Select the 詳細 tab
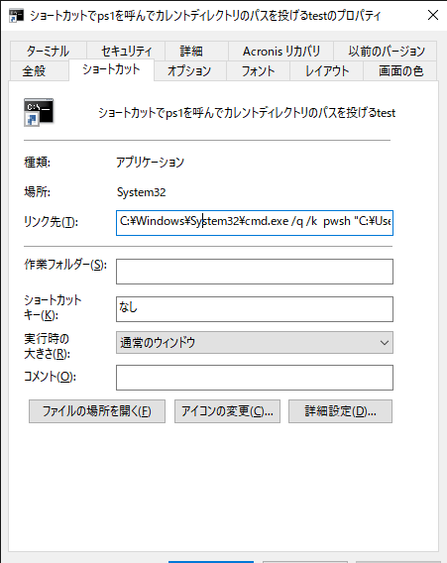The height and width of the screenshot is (563, 447). (196, 51)
